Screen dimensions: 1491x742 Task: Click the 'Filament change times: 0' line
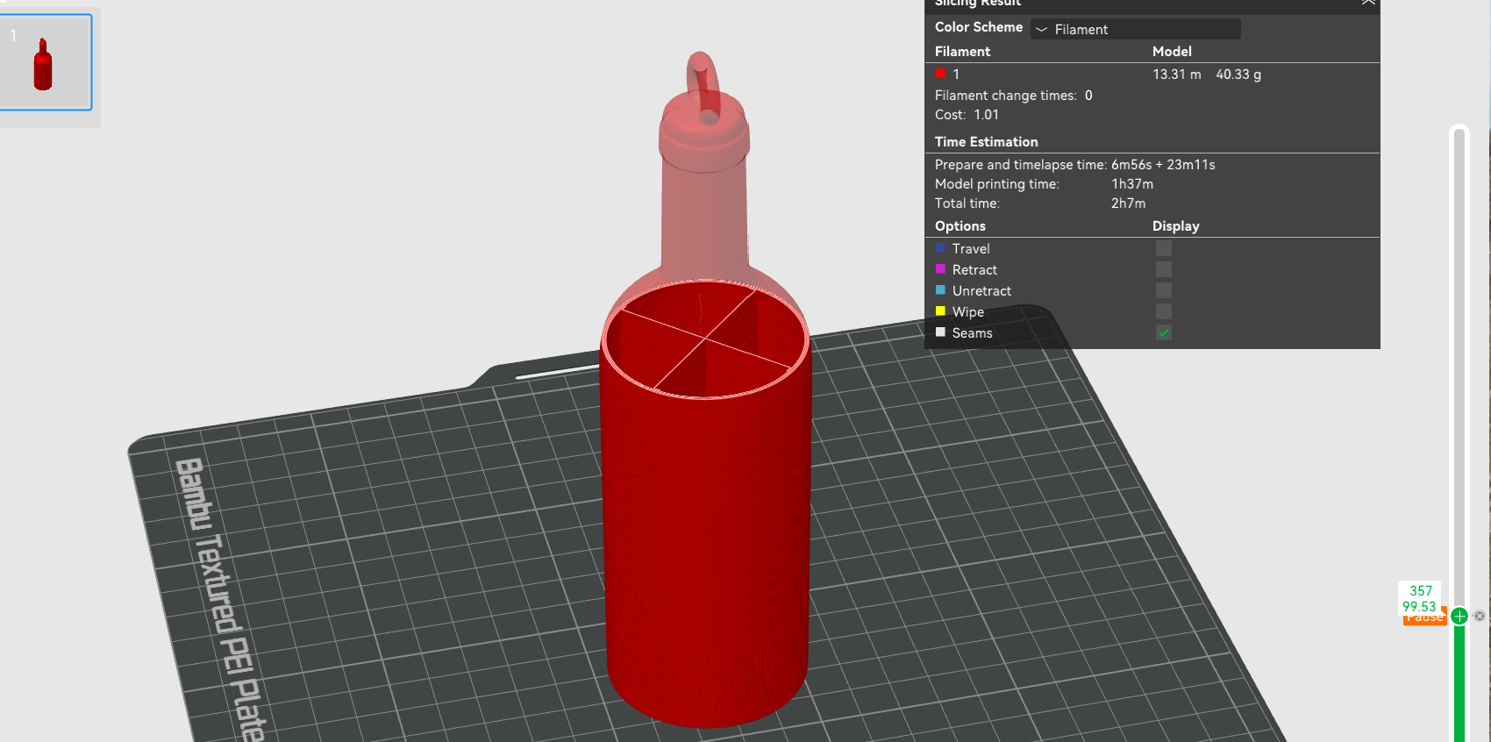[1014, 96]
